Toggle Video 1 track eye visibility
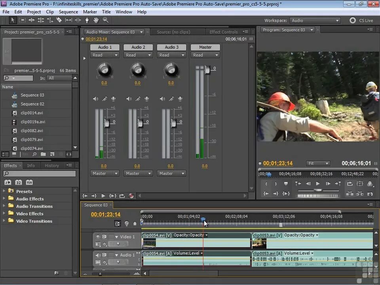 coord(98,237)
